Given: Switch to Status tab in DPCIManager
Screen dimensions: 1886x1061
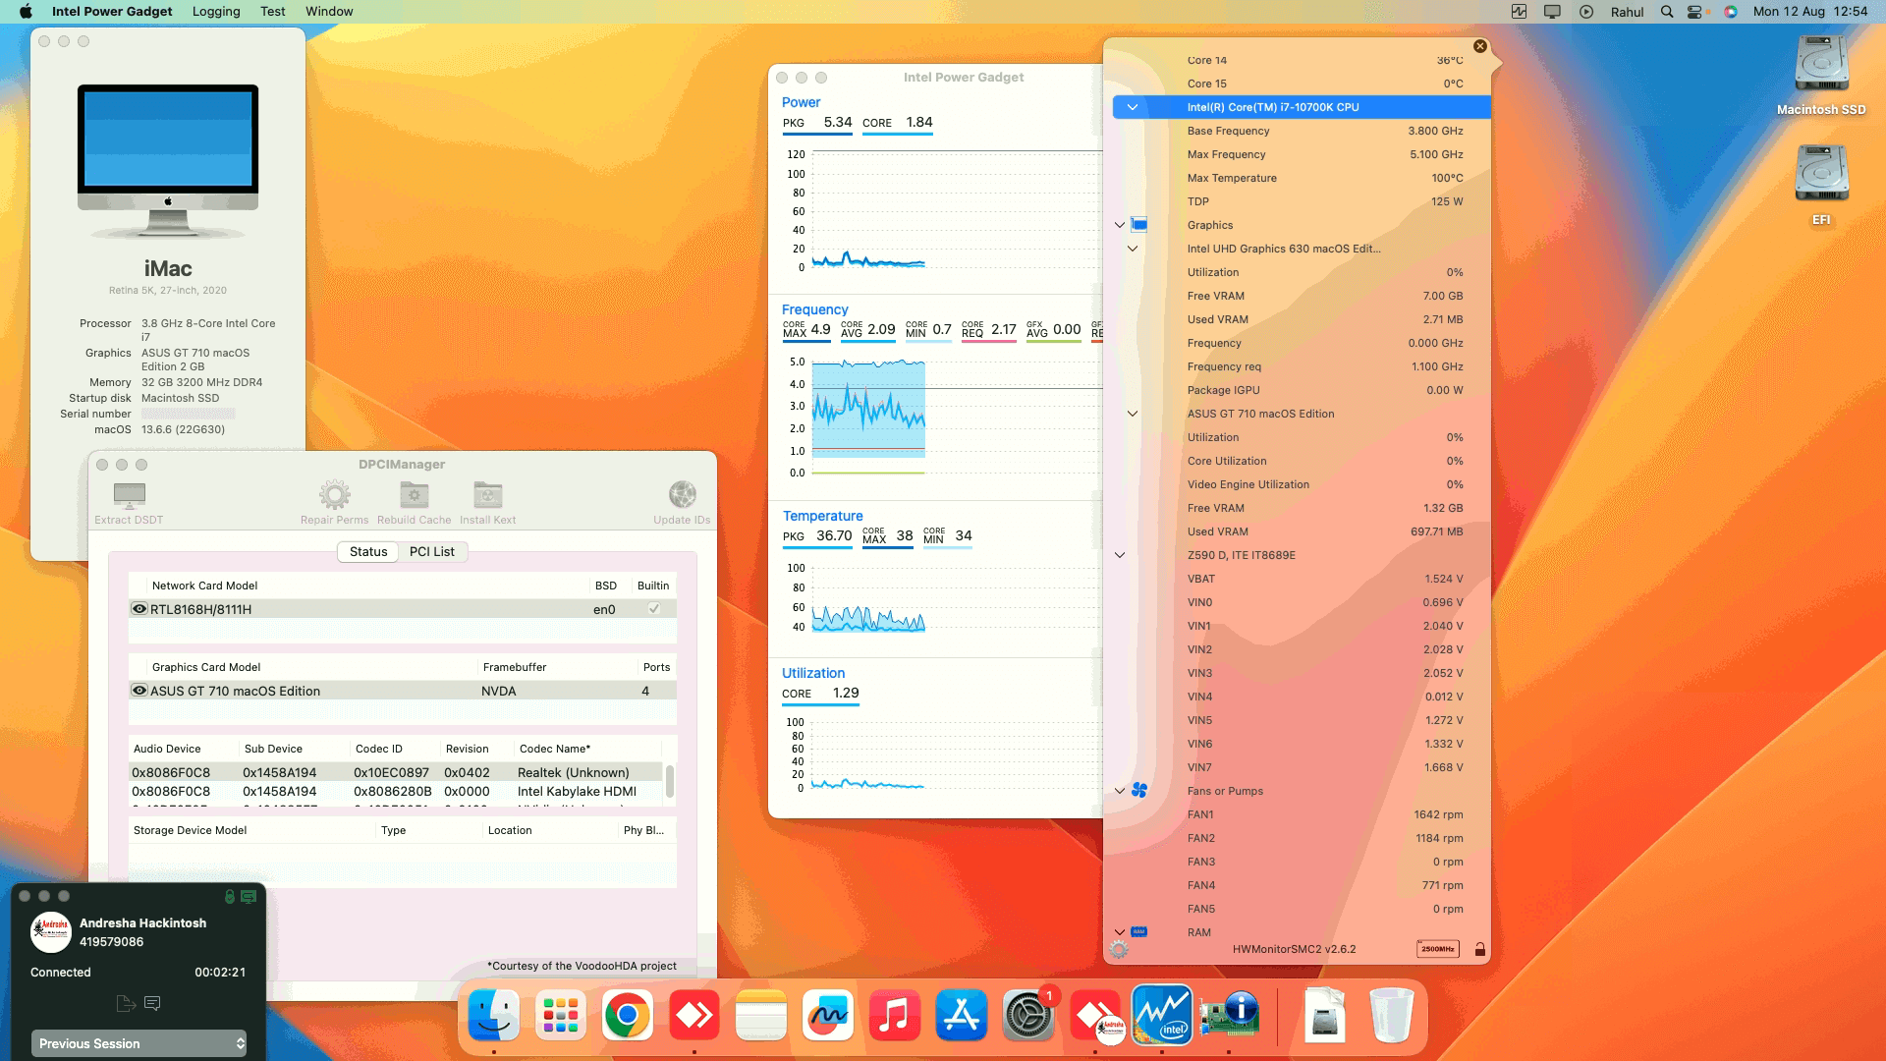Looking at the screenshot, I should point(368,551).
